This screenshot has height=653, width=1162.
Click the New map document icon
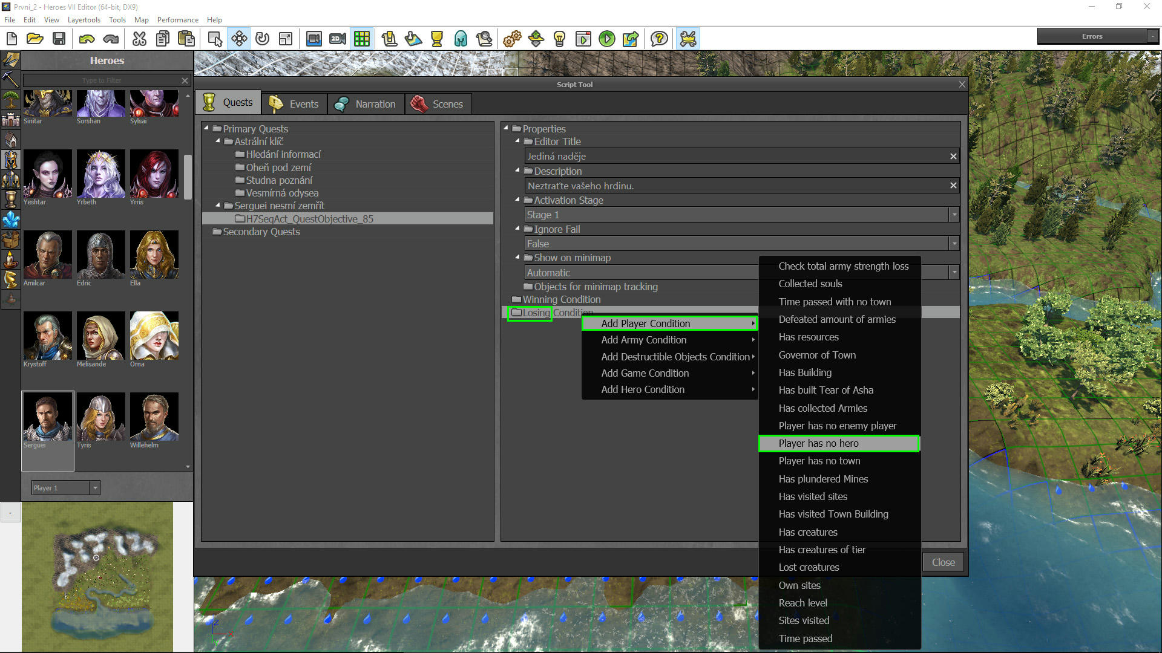click(11, 39)
